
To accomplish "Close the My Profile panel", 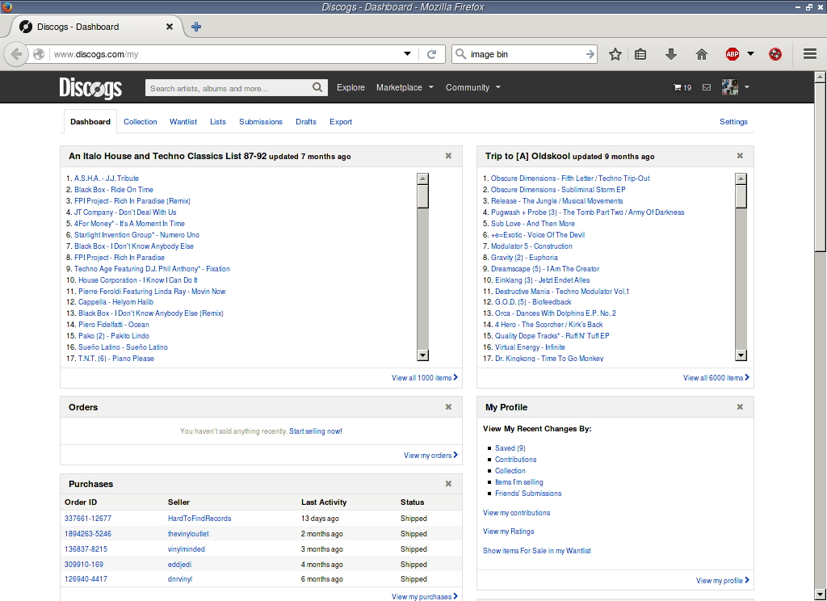I will point(740,407).
